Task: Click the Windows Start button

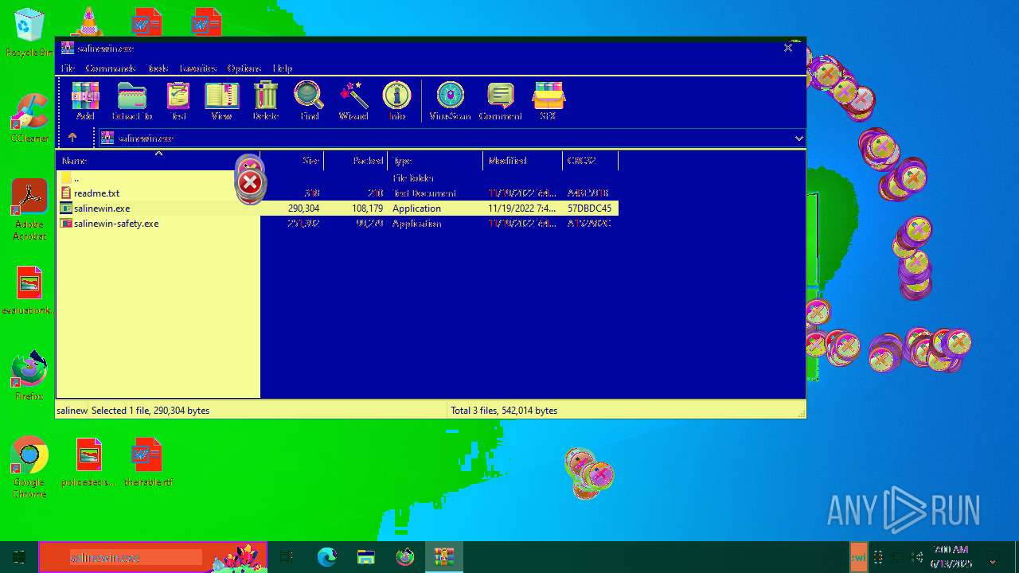Action: click(19, 557)
